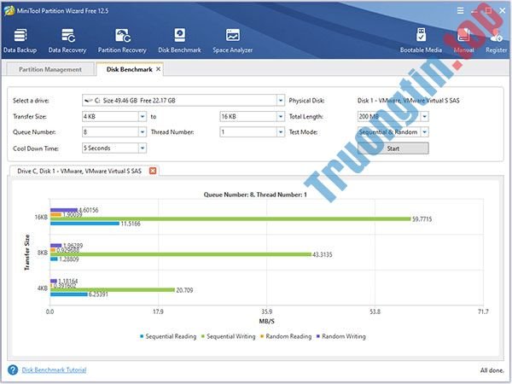Open the Manual from the toolbar
The width and height of the screenshot is (512, 384).
tap(463, 39)
